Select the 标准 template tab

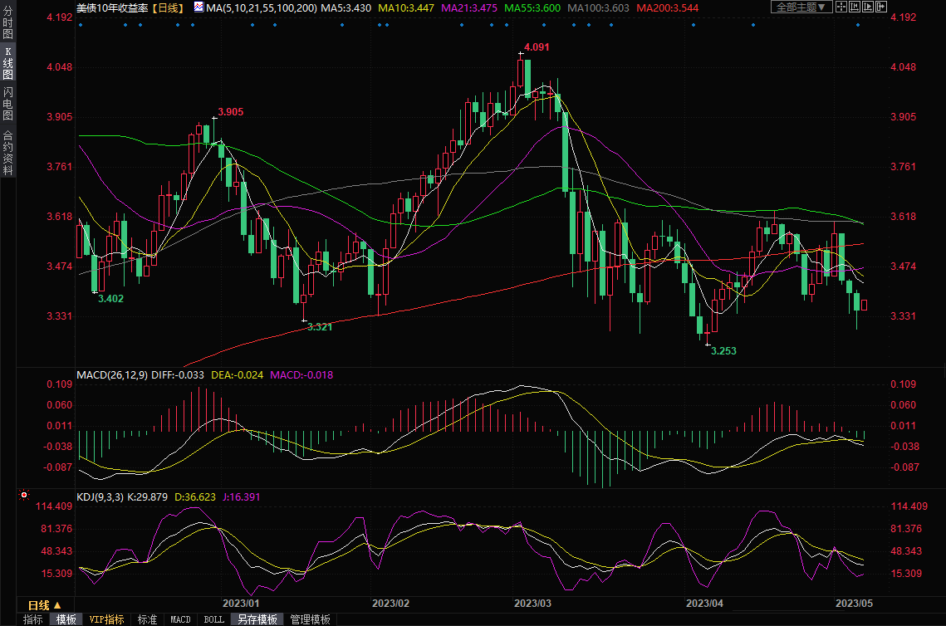(x=147, y=619)
